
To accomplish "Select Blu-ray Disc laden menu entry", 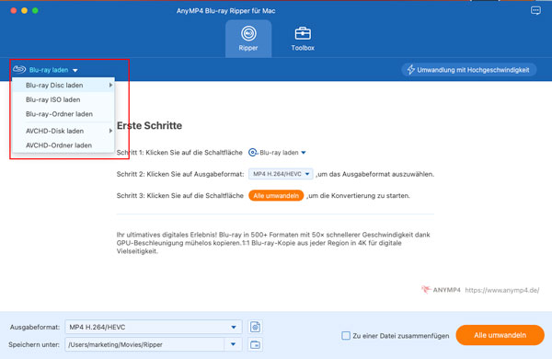I will coord(63,86).
